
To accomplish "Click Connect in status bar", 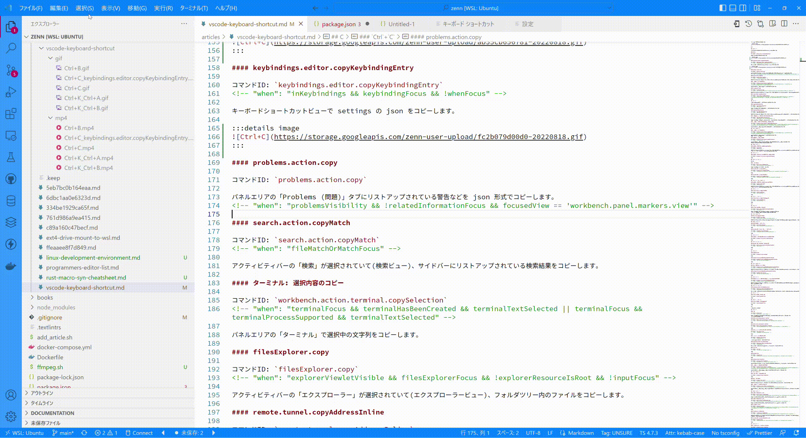I will (139, 433).
